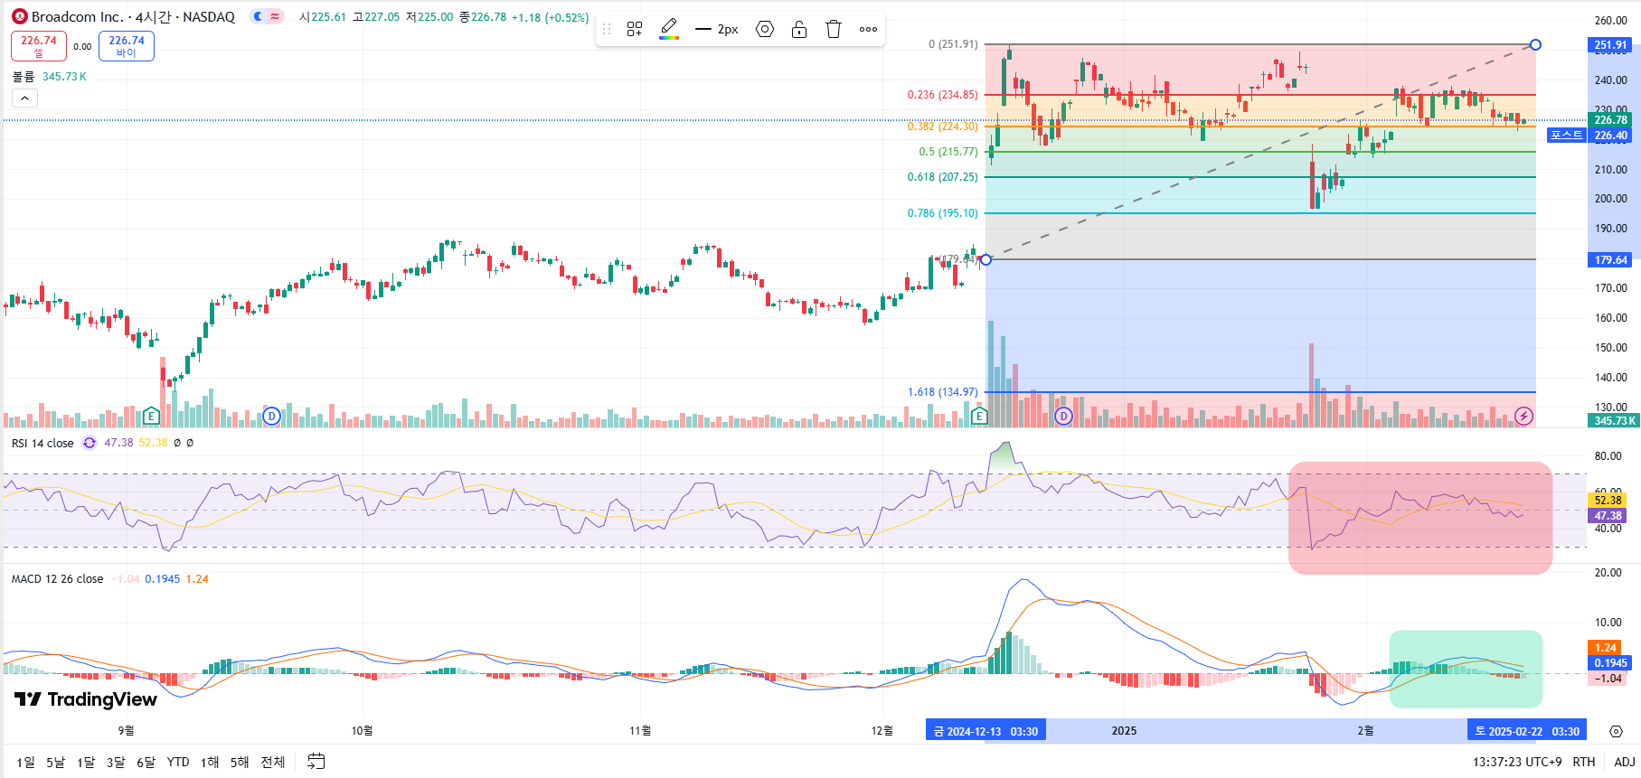
Task: Click the 345.73K volume axis label
Action: (x=1614, y=421)
